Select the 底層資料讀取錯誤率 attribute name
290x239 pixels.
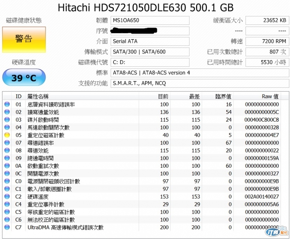click(x=51, y=105)
